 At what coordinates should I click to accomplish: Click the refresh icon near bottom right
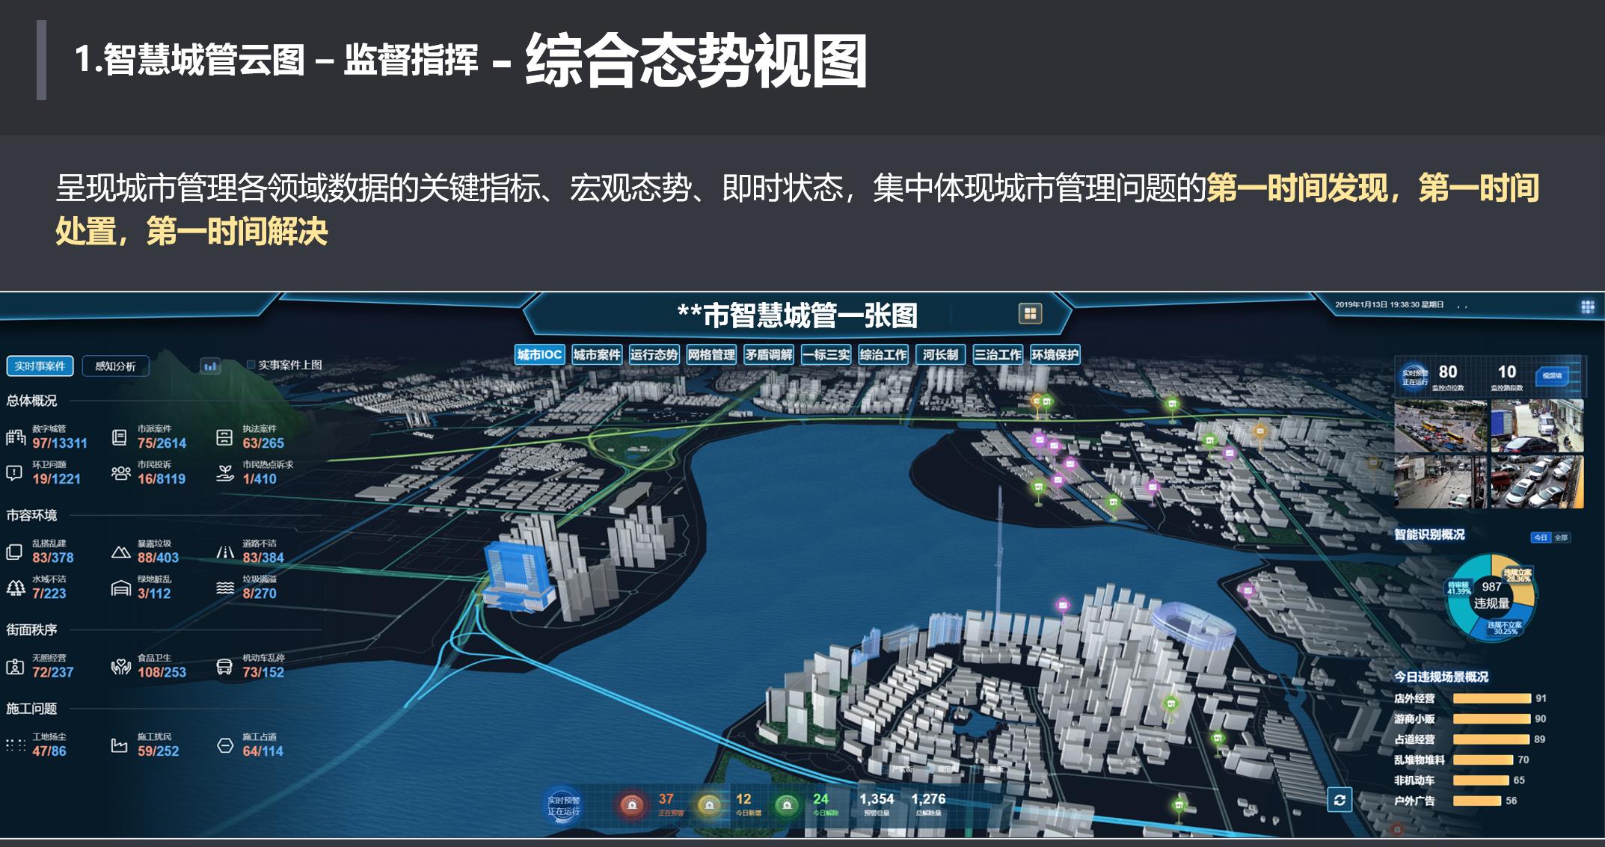(1339, 800)
